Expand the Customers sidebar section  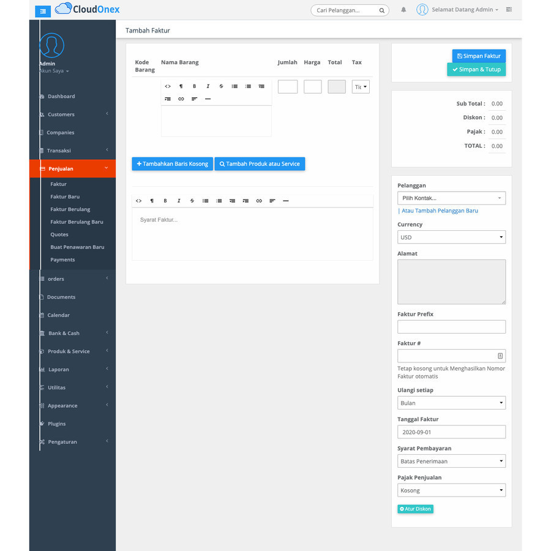coord(72,114)
